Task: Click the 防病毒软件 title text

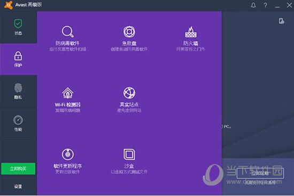Action: pyautogui.click(x=67, y=43)
